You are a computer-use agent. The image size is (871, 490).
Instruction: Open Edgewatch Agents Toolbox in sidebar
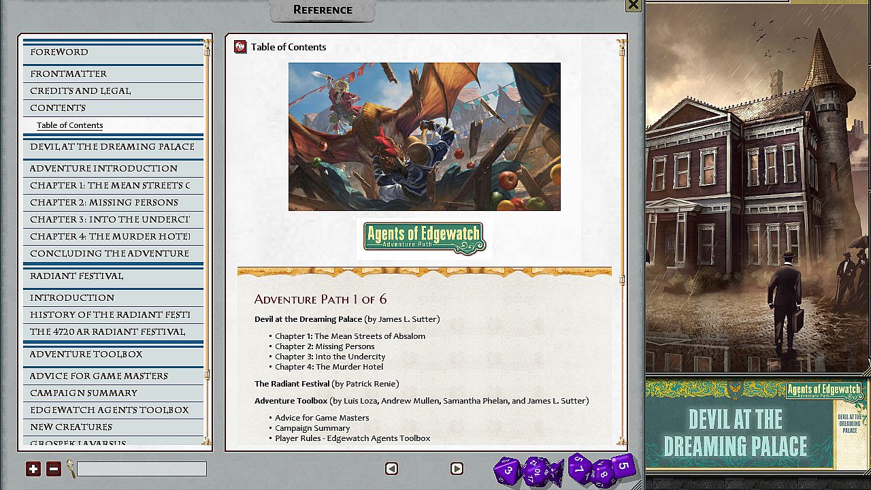(x=113, y=410)
